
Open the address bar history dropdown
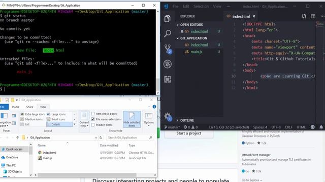96,138
